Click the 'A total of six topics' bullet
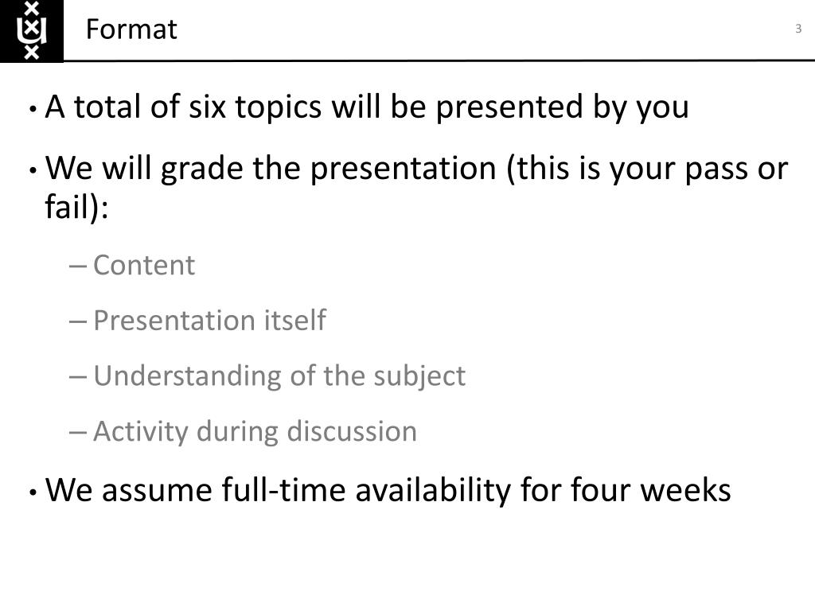Viewport: 815px width, 611px height. point(367,108)
